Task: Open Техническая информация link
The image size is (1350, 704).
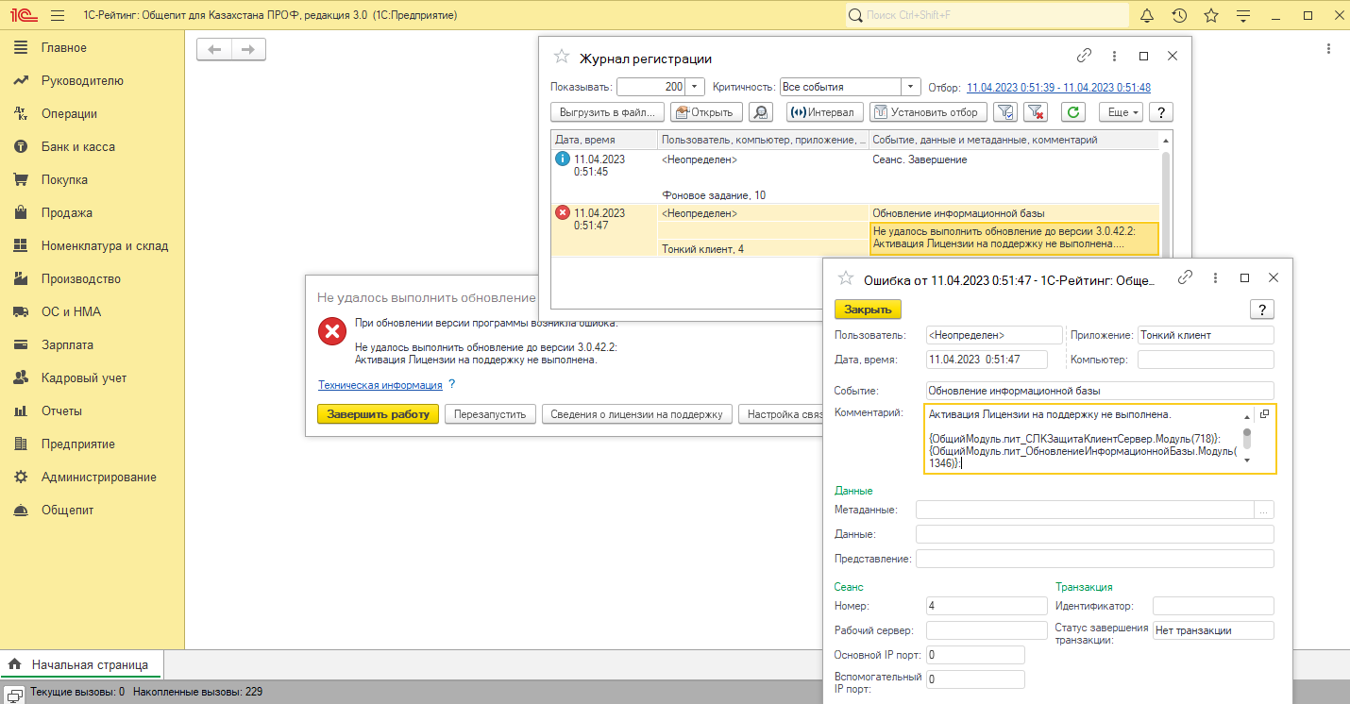Action: [x=380, y=385]
